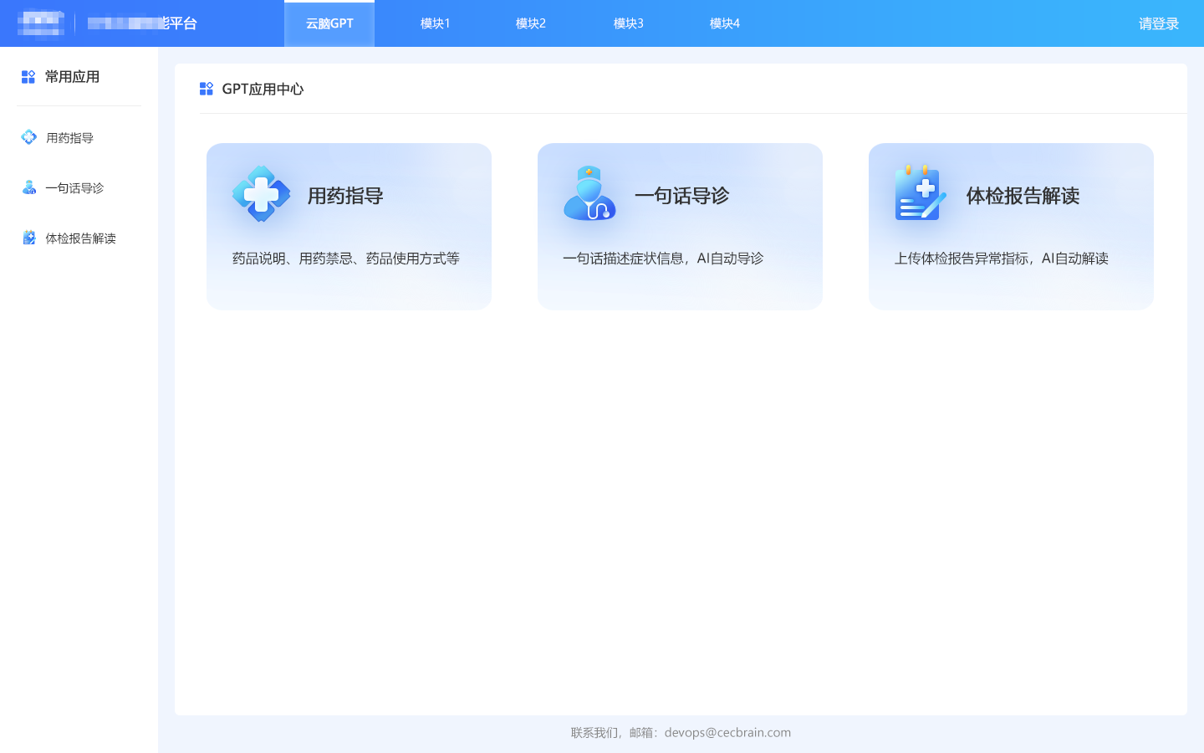Open the 模块1 tab
The image size is (1204, 753).
(434, 23)
